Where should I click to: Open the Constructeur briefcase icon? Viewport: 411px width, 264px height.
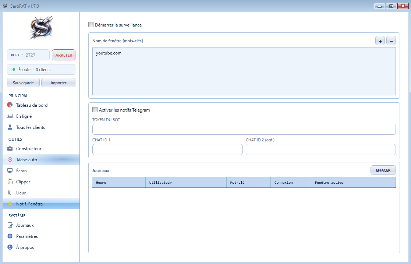[x=10, y=148]
